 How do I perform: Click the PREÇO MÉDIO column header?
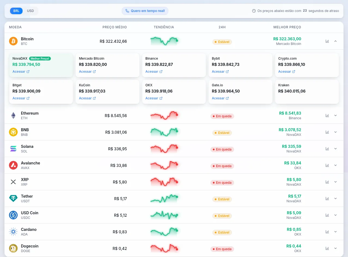[x=114, y=27]
